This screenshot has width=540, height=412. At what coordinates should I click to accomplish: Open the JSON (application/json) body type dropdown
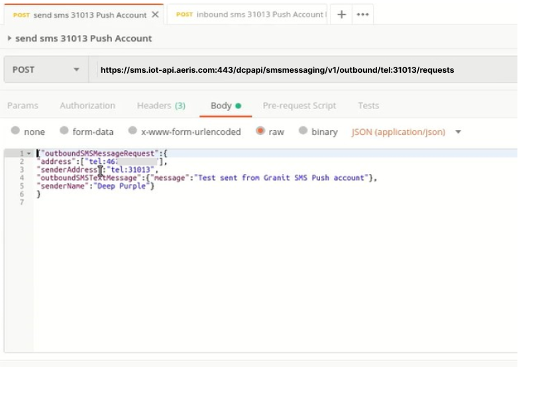pyautogui.click(x=457, y=132)
